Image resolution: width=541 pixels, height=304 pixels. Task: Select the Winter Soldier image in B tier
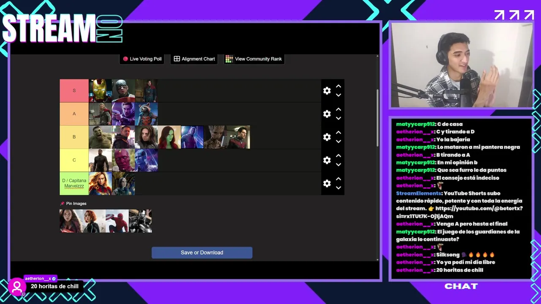146,137
